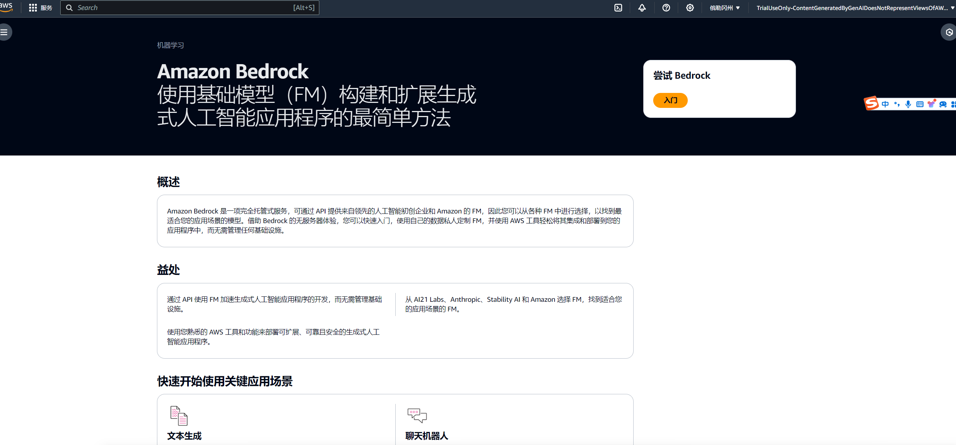
Task: Click the 尝试 Bedrock card heading
Action: click(682, 76)
